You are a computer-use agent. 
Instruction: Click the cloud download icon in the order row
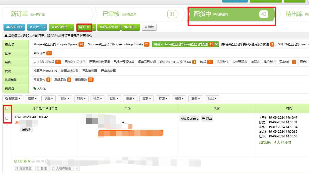click(x=38, y=161)
